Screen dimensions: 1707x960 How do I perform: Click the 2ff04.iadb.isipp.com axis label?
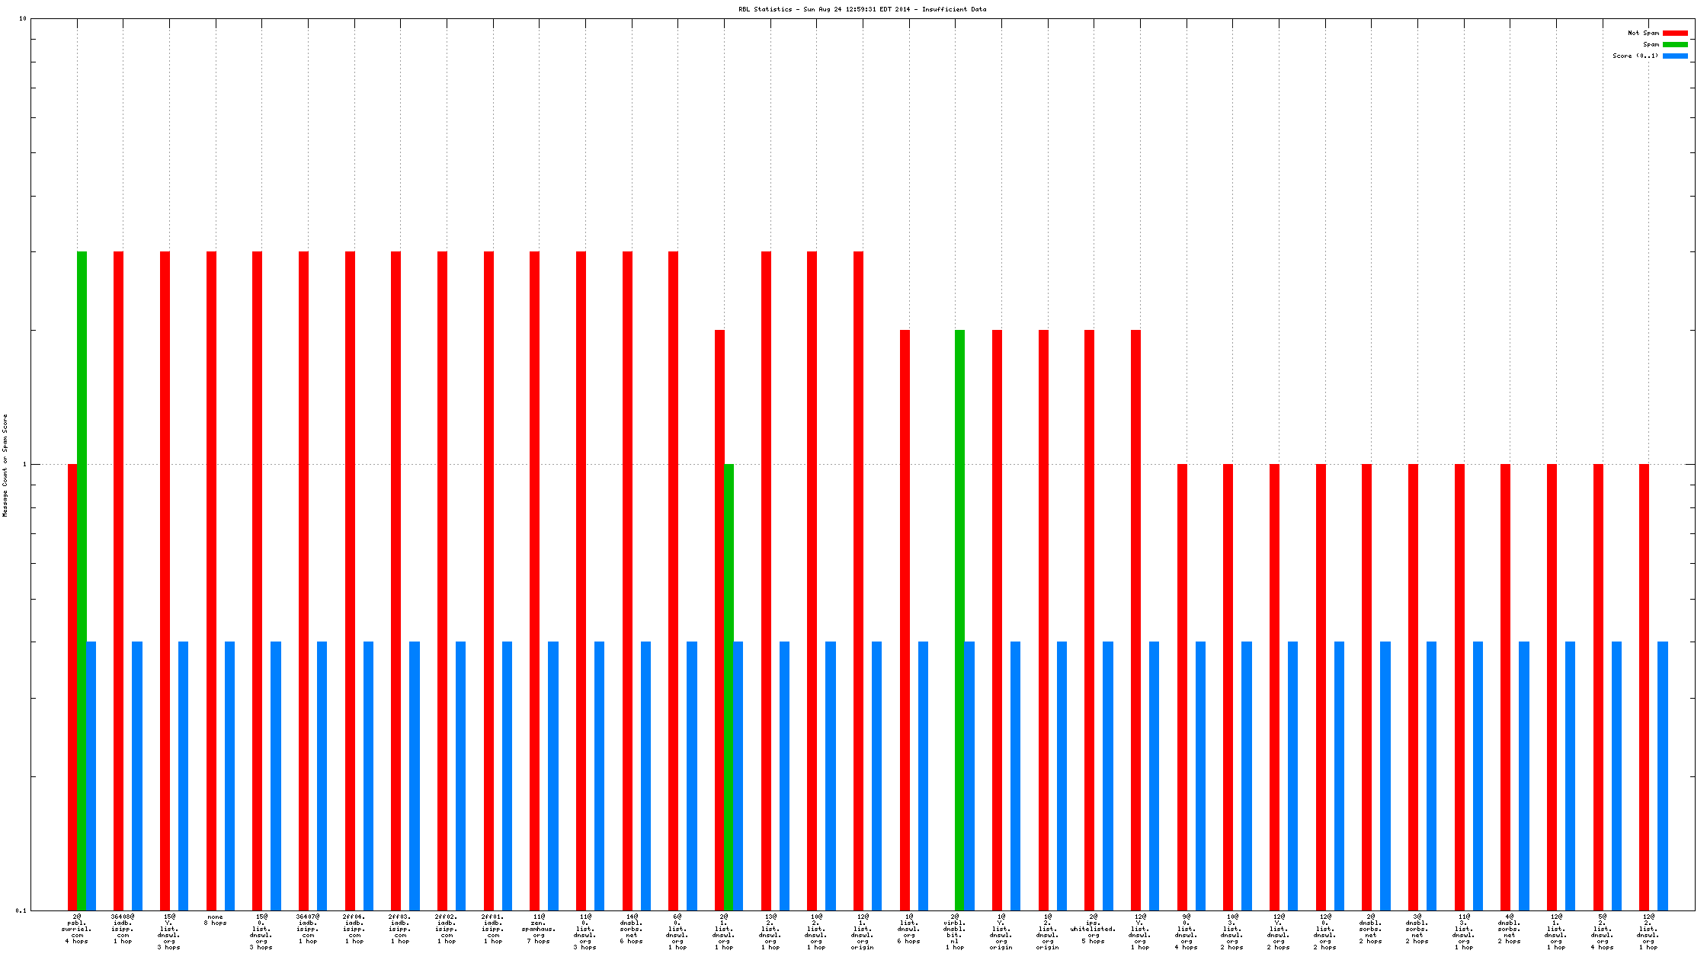[x=354, y=929]
